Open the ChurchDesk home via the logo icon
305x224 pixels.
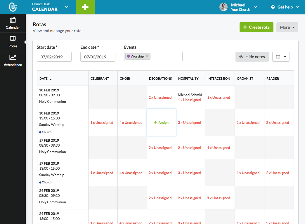pyautogui.click(x=13, y=7)
